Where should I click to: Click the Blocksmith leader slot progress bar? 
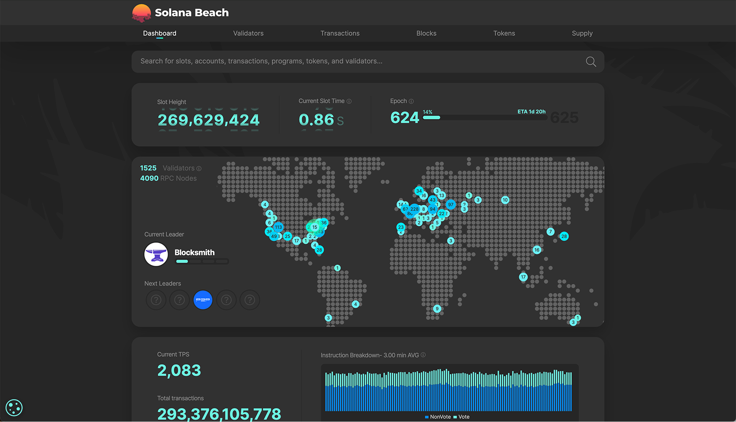[202, 261]
